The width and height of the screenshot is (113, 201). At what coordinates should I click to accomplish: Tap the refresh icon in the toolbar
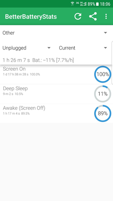pos(78,16)
